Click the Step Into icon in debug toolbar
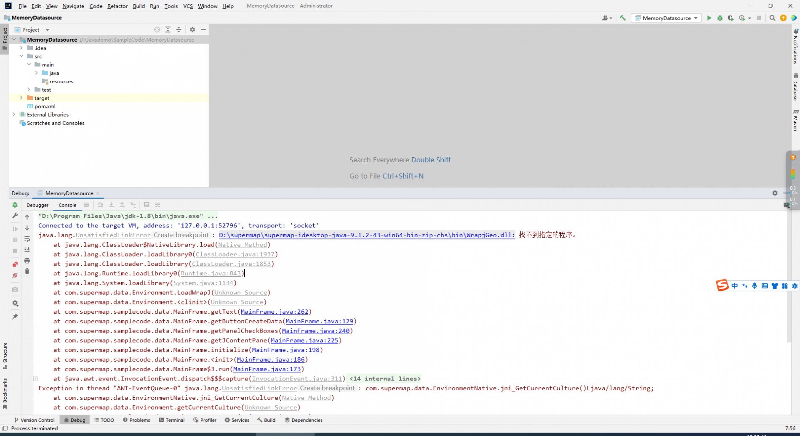 pos(111,205)
